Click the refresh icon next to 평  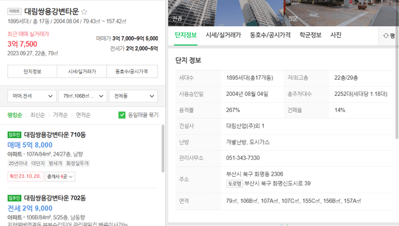pos(386,35)
